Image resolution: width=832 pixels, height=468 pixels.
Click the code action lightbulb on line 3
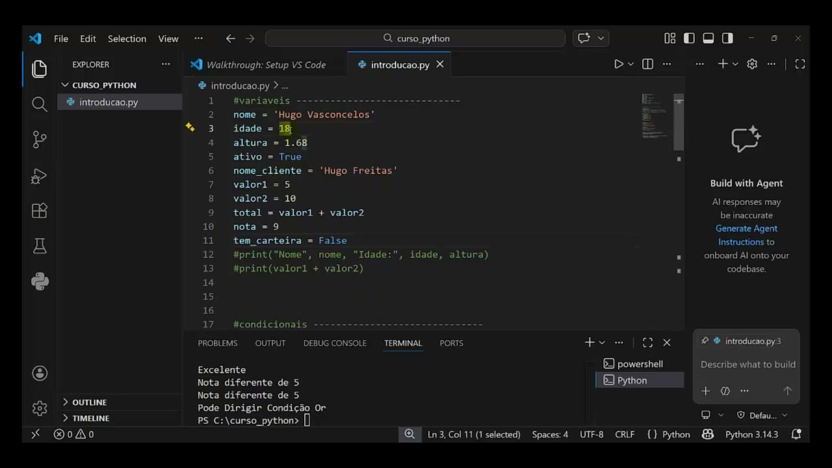[x=190, y=127]
